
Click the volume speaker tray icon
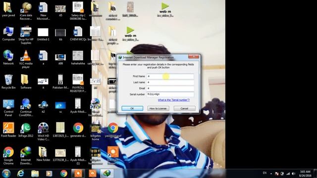(x=294, y=174)
